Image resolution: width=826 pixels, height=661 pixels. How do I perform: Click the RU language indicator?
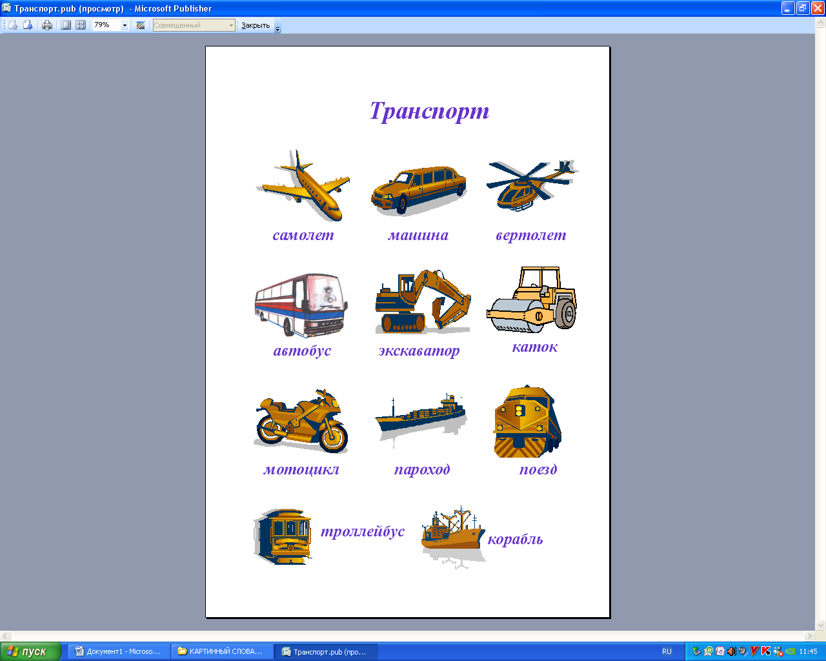pos(667,651)
